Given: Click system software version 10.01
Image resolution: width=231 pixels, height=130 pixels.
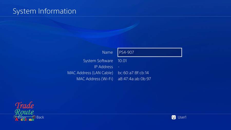Looking at the screenshot, I should coord(122,61).
